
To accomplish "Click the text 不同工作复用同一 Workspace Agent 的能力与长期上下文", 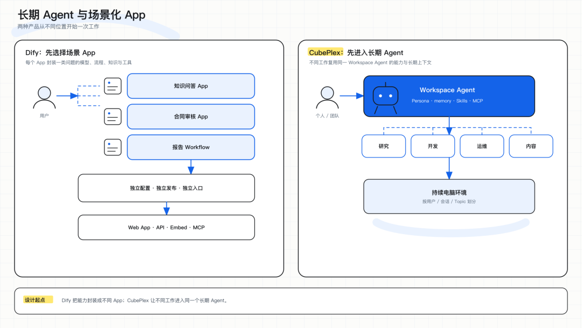I will point(370,63).
